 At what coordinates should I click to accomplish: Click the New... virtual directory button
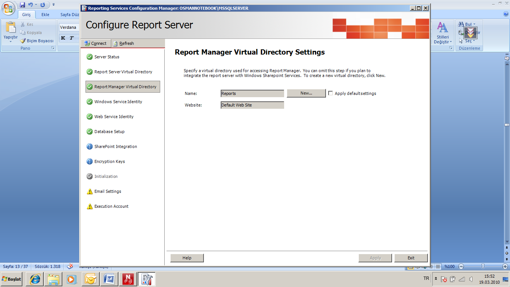click(306, 93)
